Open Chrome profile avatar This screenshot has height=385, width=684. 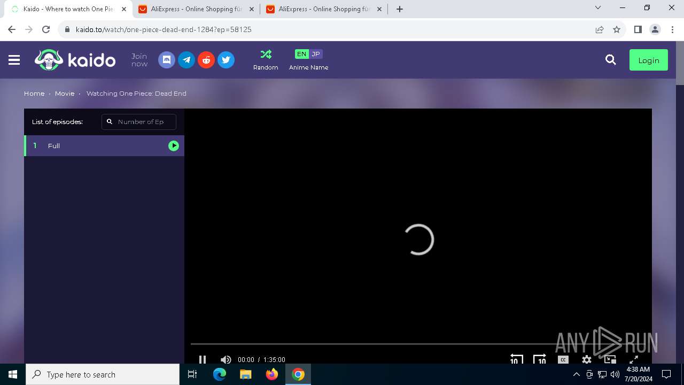[655, 29]
